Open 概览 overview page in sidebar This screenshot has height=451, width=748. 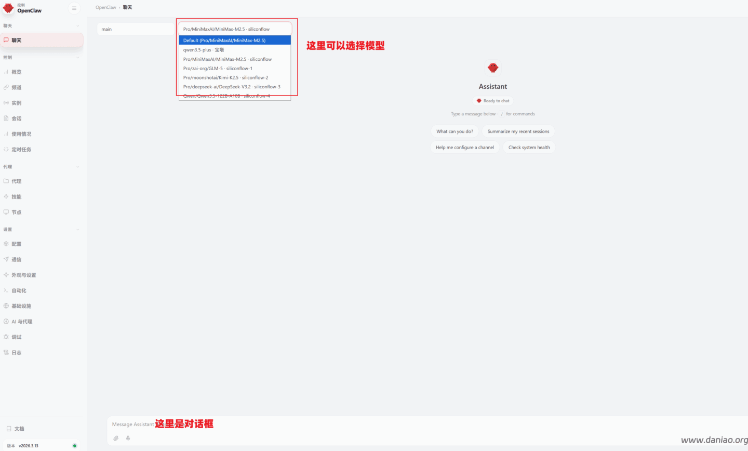click(x=17, y=72)
